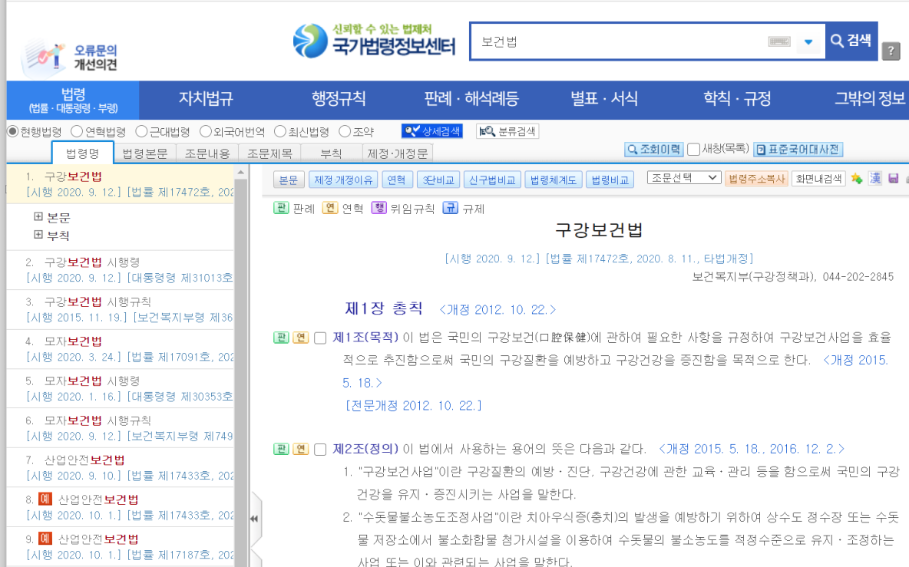909x567 pixels.
Task: Open result 2 구강보건법 시행령
Action: coord(91,262)
